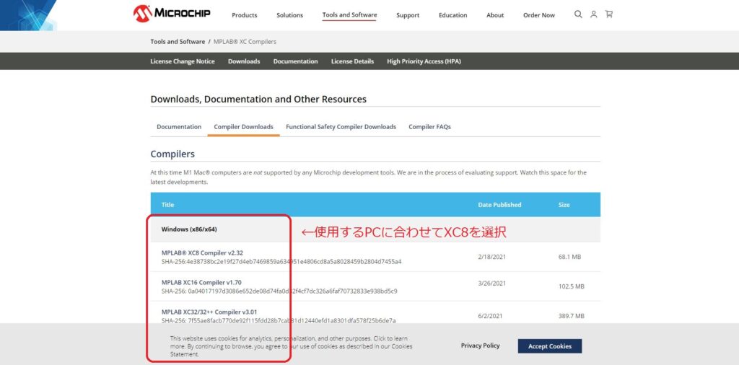Download MPLAB XC16 Compiler v1.70
Screen dimensions: 739x365
click(x=201, y=283)
